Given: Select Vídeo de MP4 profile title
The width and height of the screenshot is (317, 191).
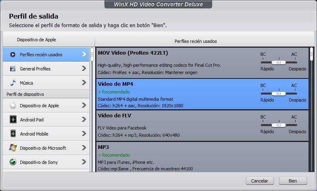Looking at the screenshot, I should tap(115, 84).
